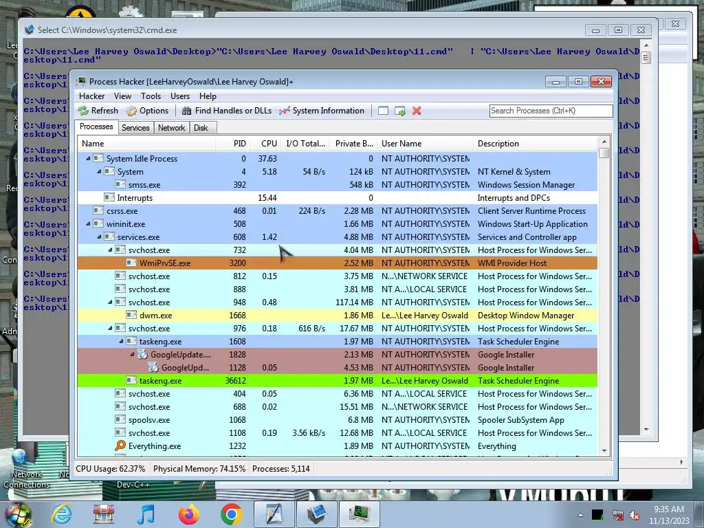Sort by Description column header
This screenshot has width=704, height=528.
click(536, 144)
